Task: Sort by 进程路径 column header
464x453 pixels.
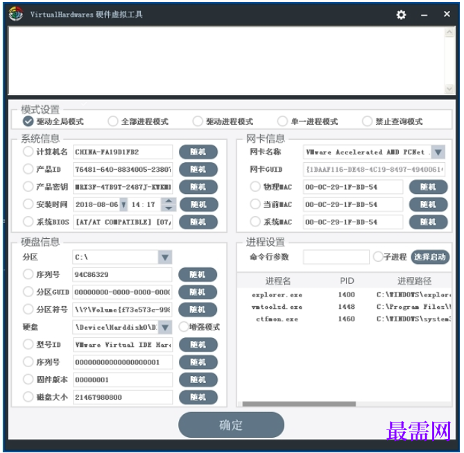Action: click(414, 281)
